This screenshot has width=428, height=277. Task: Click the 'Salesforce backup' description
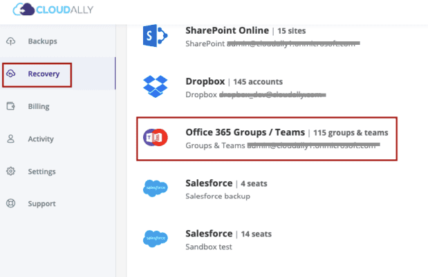click(x=218, y=196)
